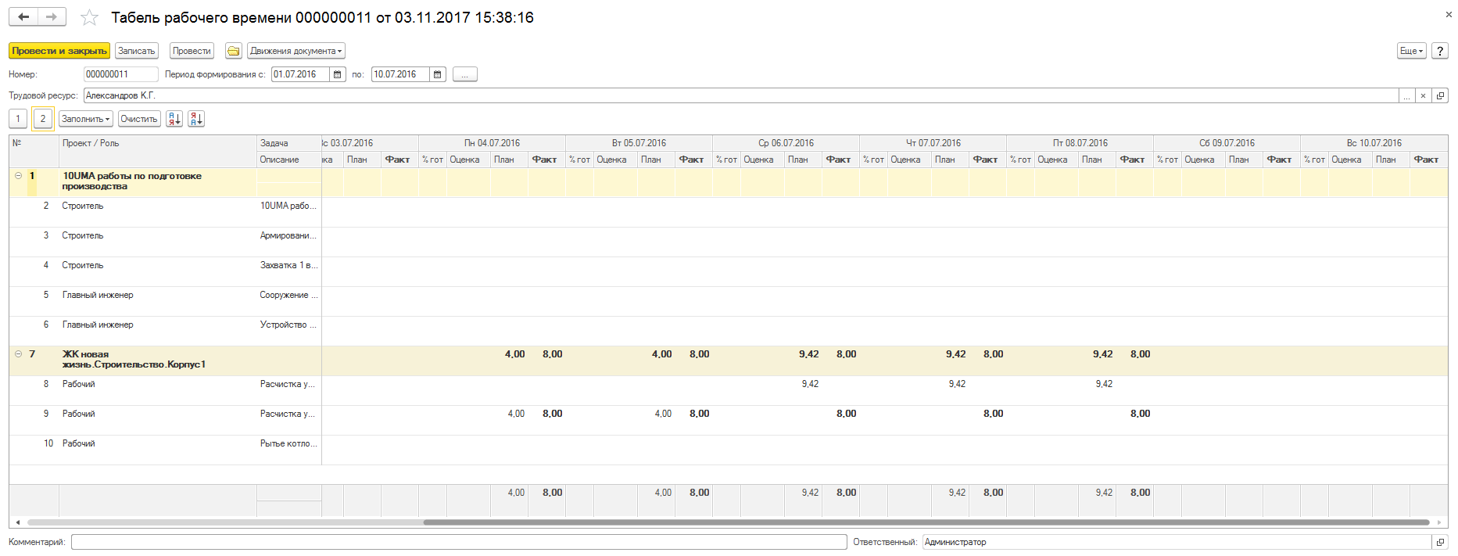Screen dimensions: 1458x556
Task: Select Вт 05.07.2016 date header
Action: click(x=639, y=143)
